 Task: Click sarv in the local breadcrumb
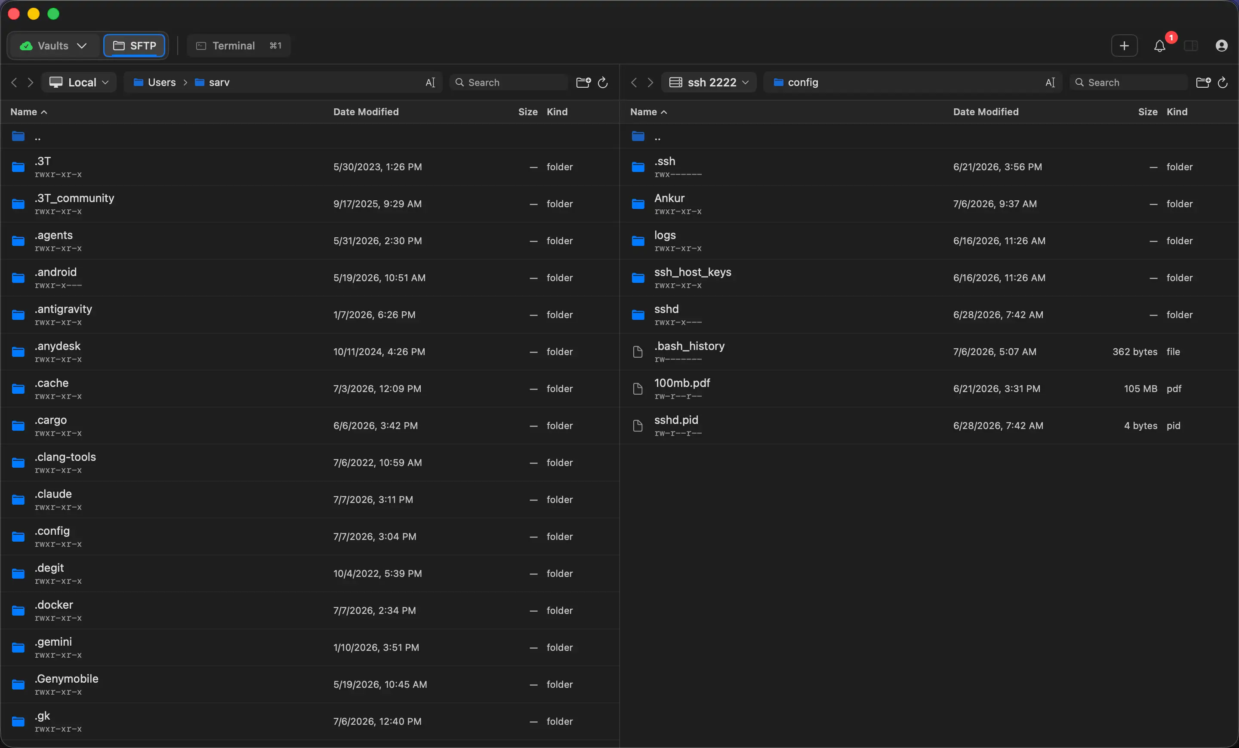(x=212, y=83)
